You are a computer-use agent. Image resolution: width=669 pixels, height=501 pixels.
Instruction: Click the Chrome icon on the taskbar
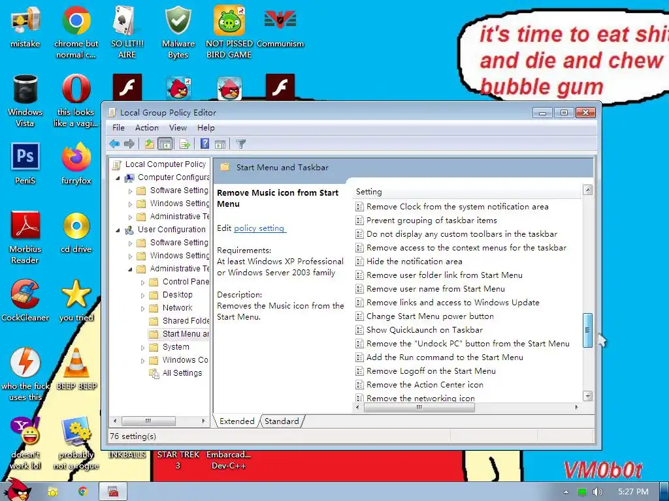coord(82,492)
